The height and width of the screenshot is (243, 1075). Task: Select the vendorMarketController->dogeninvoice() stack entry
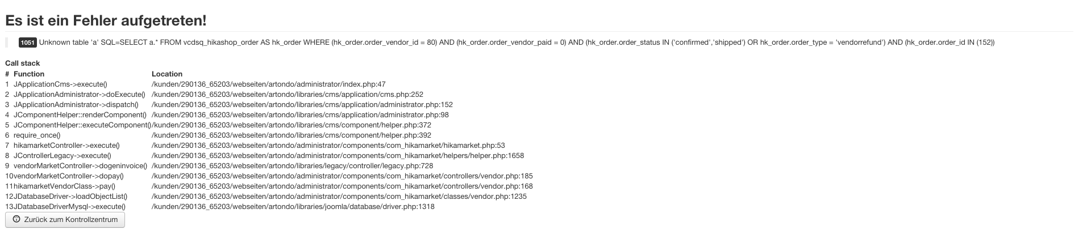tap(80, 166)
